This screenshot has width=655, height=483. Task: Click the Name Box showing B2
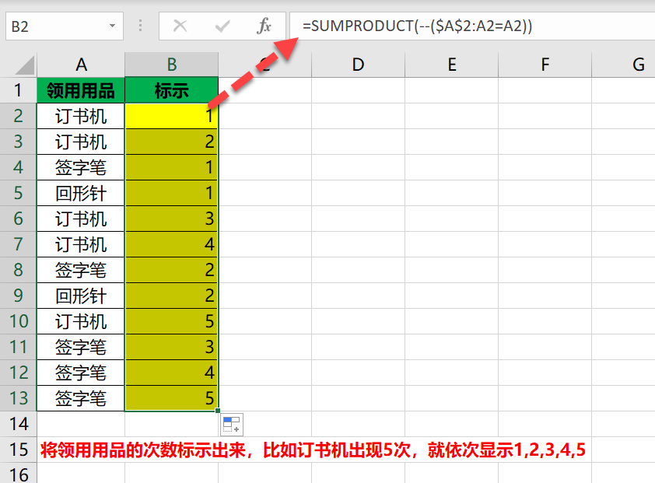[x=65, y=26]
